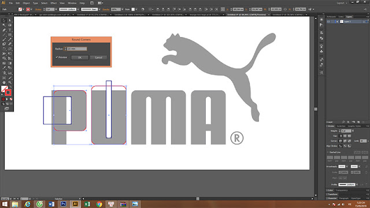Open the Character collapsed panel
370x208 pixels.
(332, 198)
